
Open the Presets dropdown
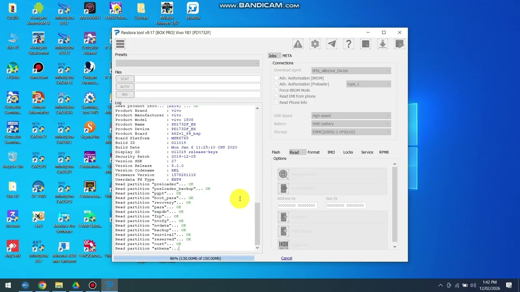click(187, 63)
